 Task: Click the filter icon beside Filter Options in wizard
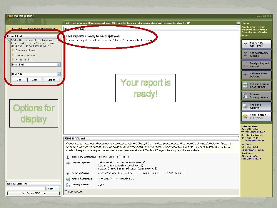[x=68, y=173]
